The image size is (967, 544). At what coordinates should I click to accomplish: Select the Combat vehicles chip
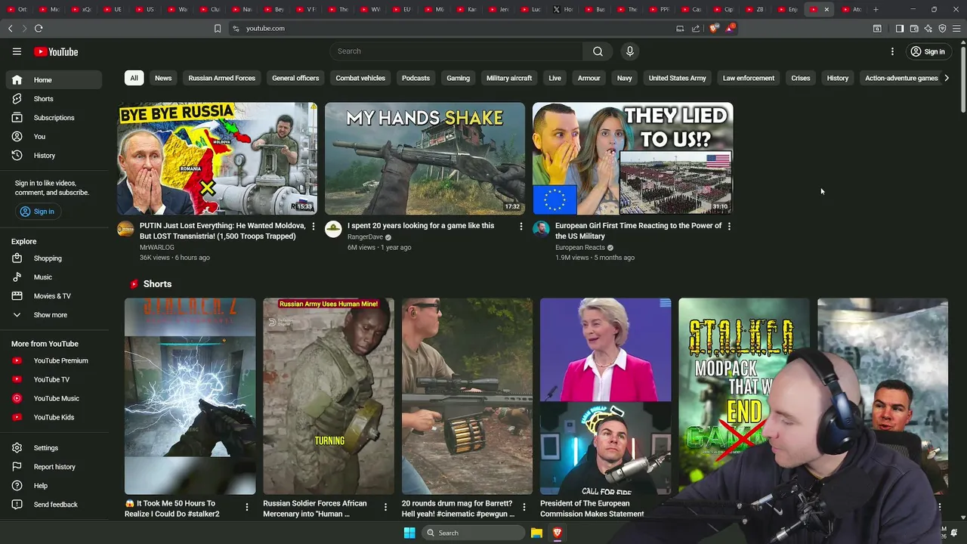(360, 78)
